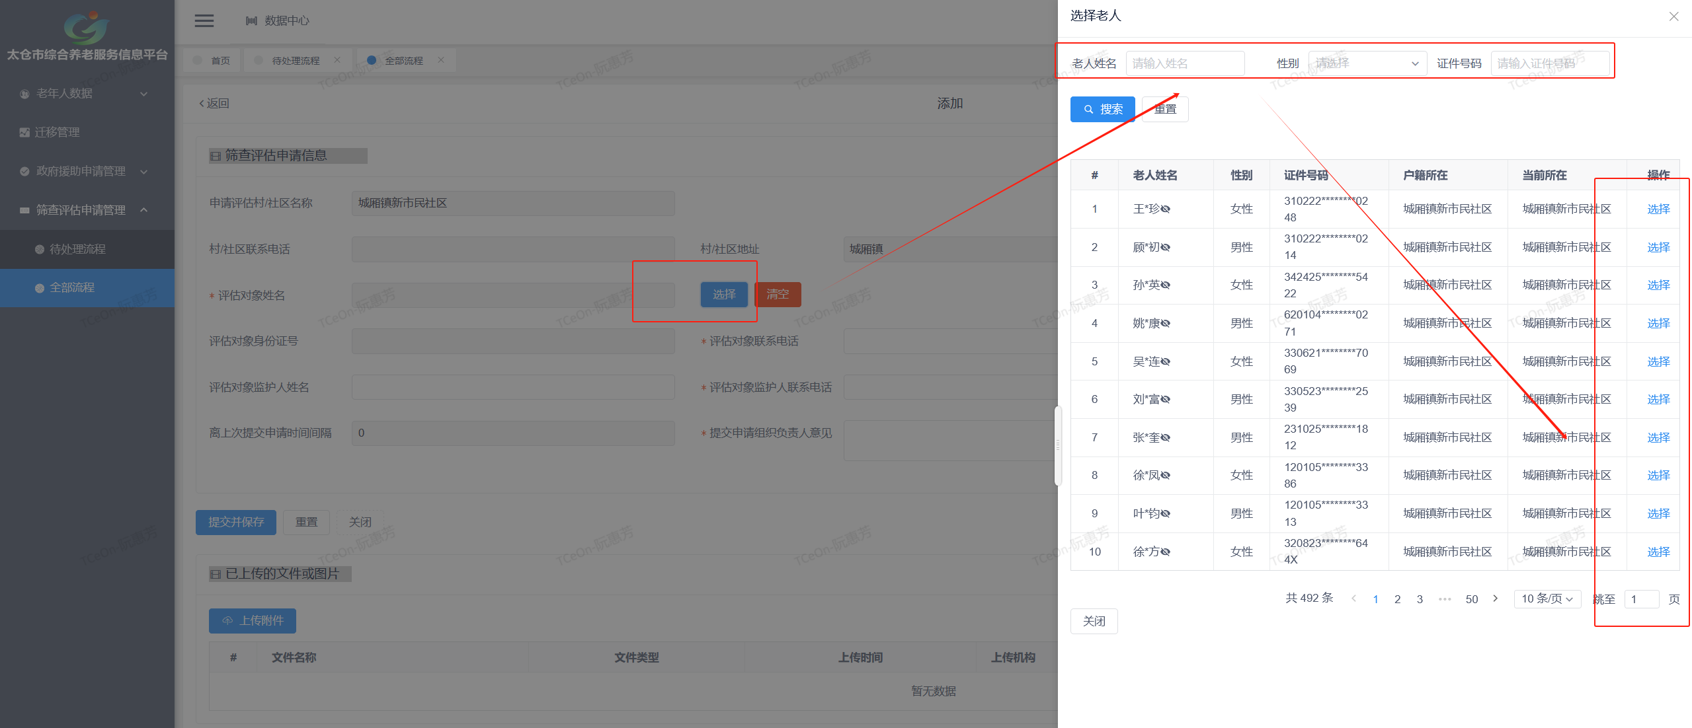Switch to 首页 tab
Viewport: 1692px width, 728px height.
coord(212,60)
